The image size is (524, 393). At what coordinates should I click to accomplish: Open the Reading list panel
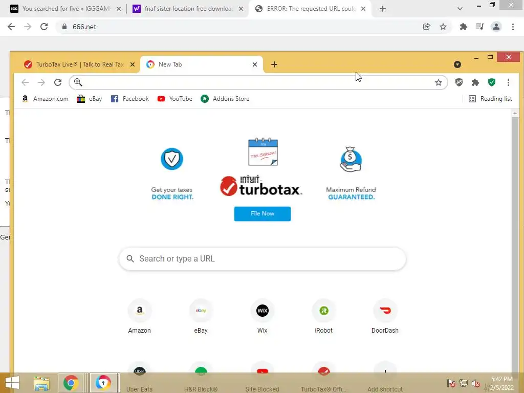490,99
